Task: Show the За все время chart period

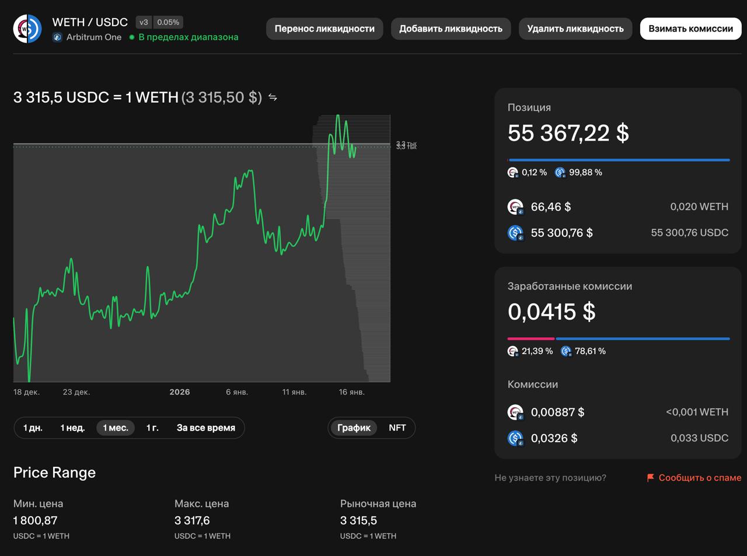Action: pyautogui.click(x=205, y=428)
